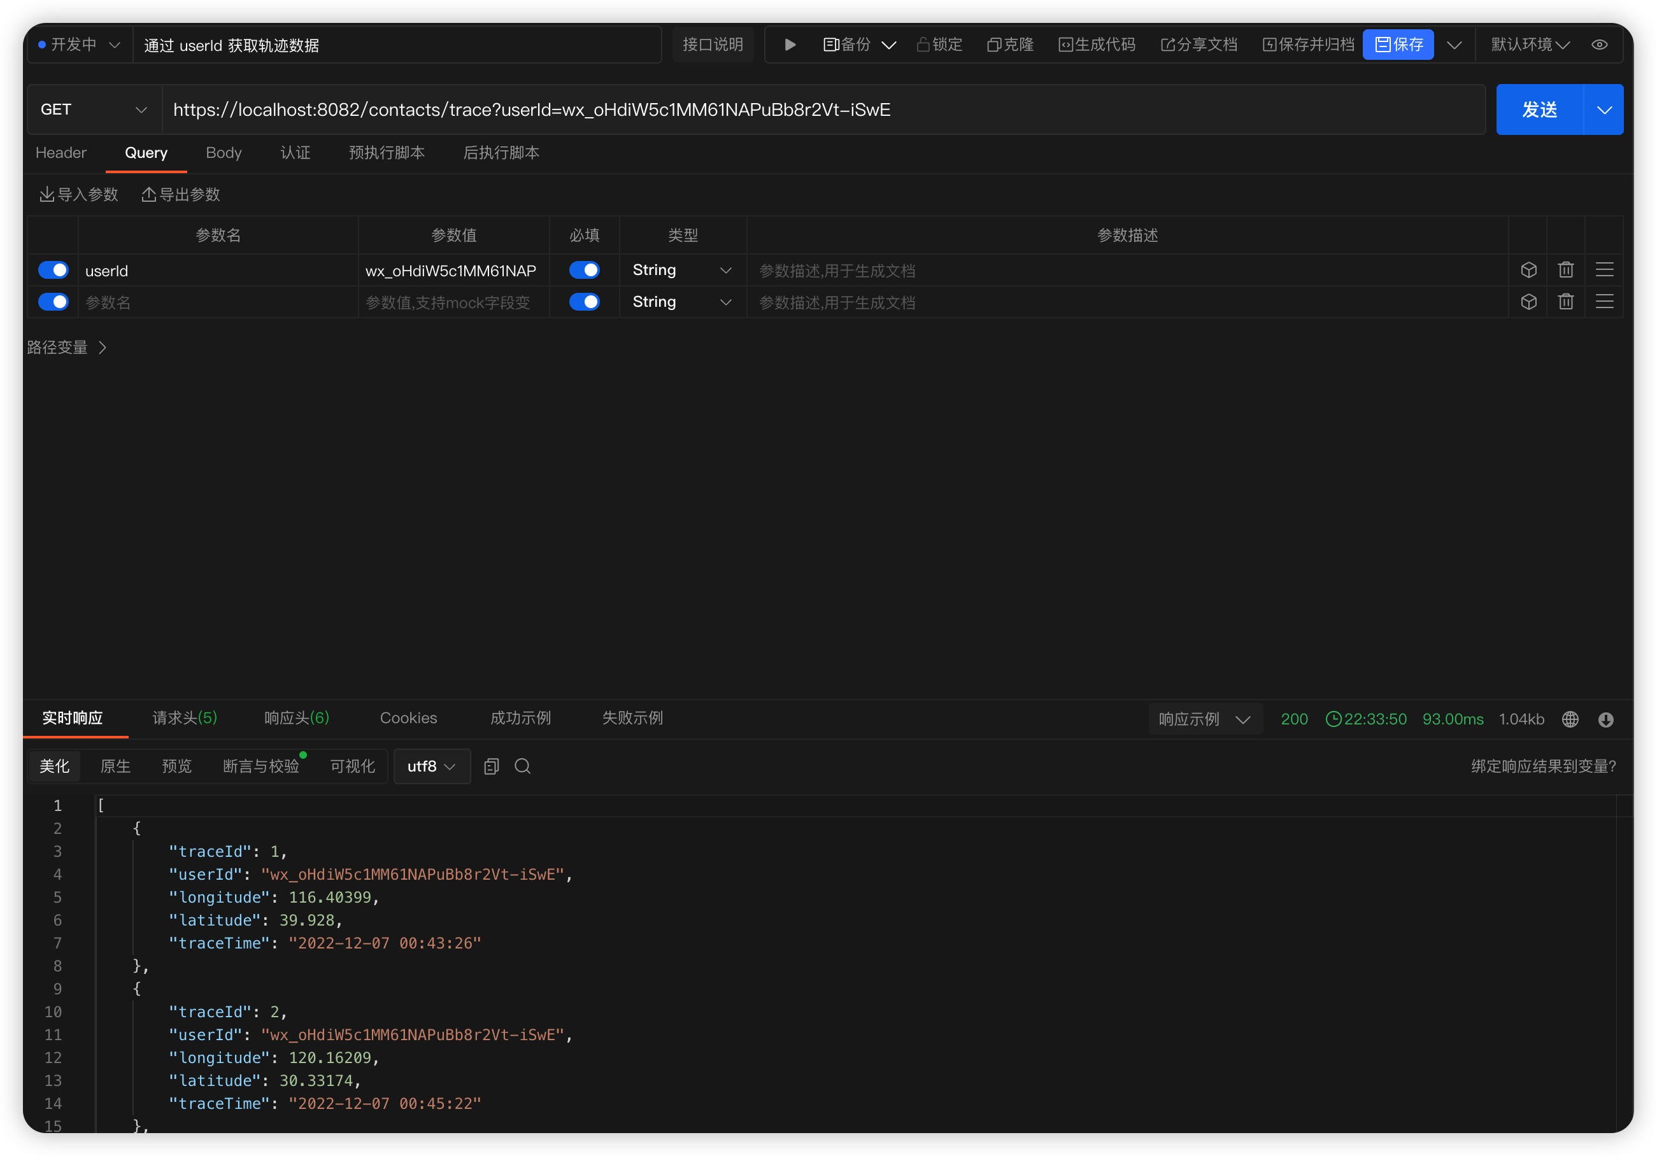Select the 实时响应 response tab
Screen dimensions: 1657x1156
(72, 719)
